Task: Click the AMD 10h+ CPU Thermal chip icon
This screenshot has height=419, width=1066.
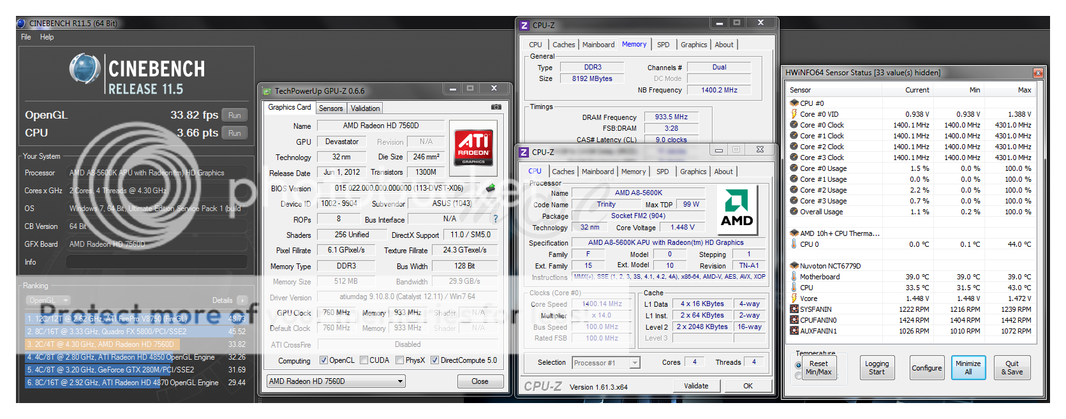Action: 794,233
